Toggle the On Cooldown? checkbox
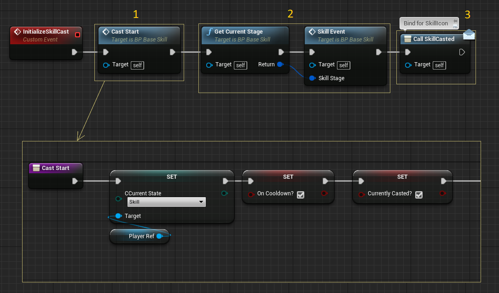Viewport: 499px width, 293px height. [301, 194]
